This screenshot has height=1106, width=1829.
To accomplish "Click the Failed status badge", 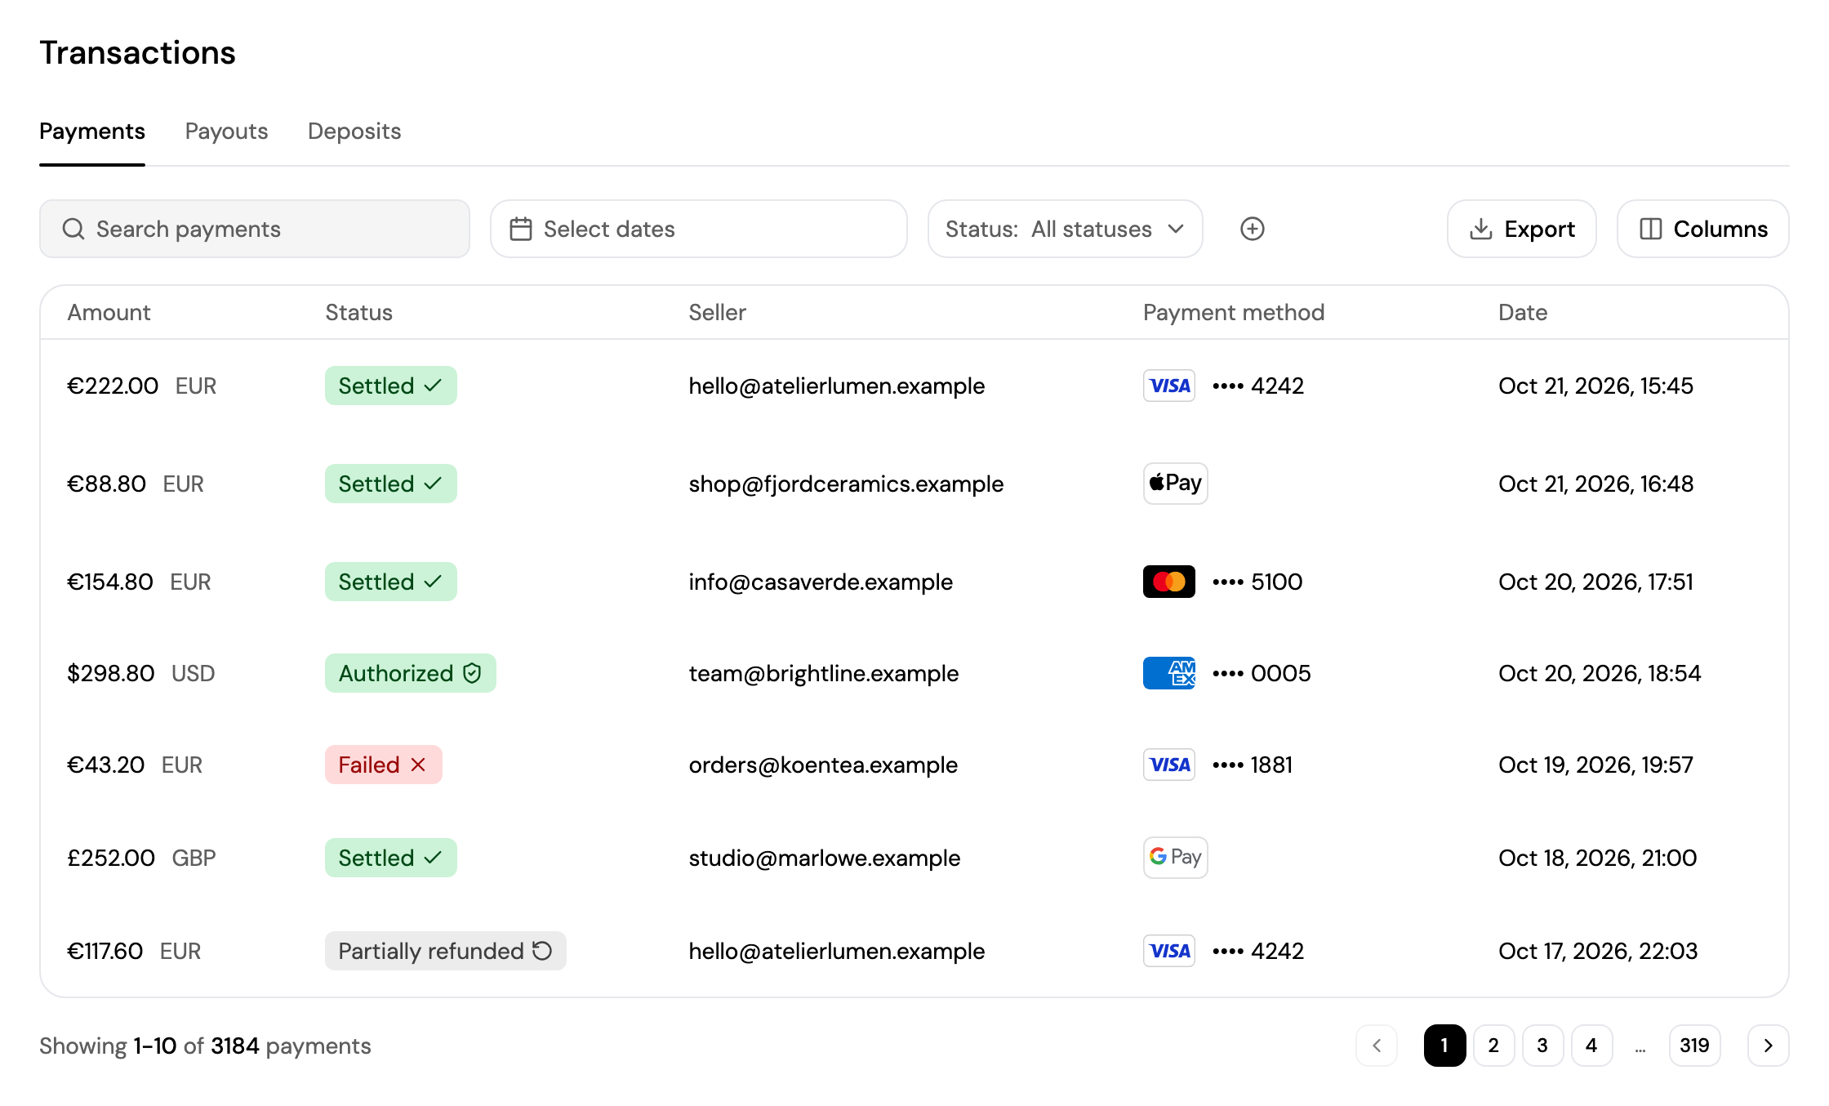I will pyautogui.click(x=383, y=765).
